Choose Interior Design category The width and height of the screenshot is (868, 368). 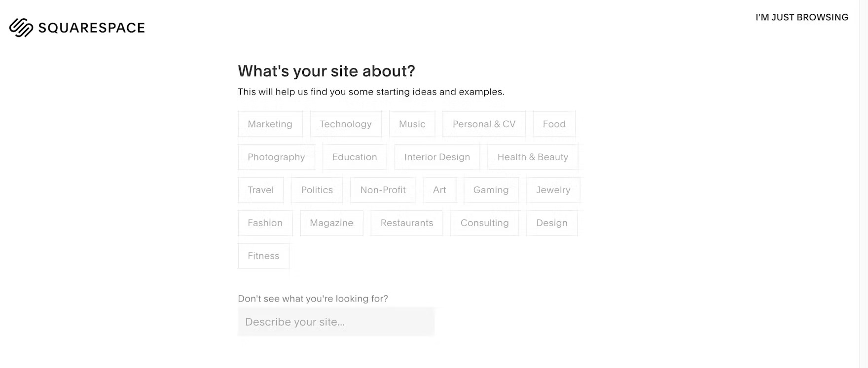tap(437, 157)
